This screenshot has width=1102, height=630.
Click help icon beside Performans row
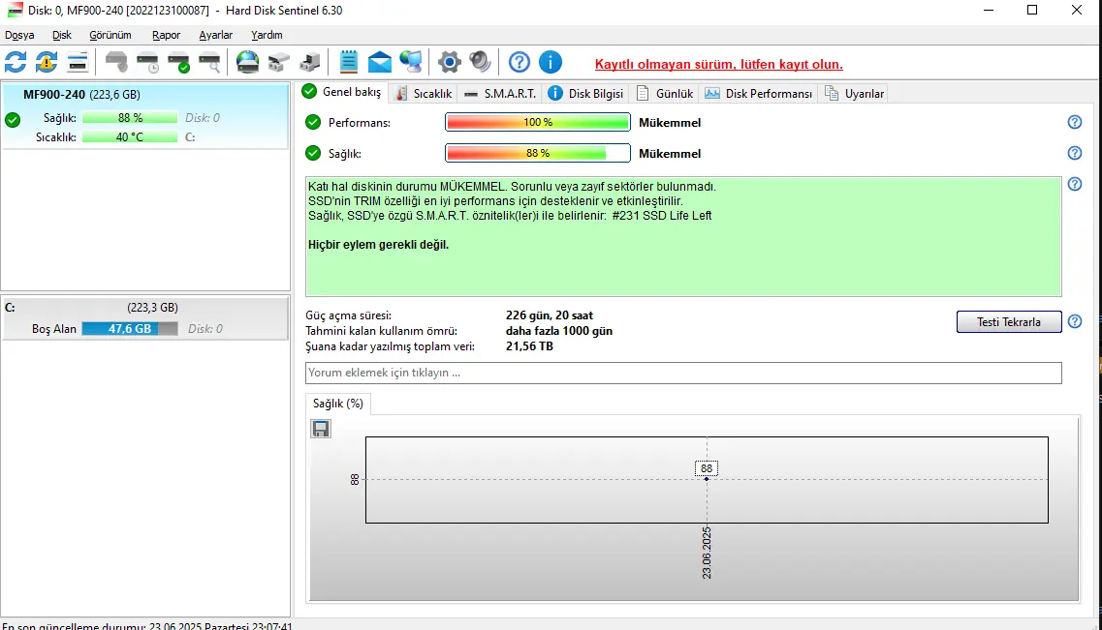[x=1075, y=122]
